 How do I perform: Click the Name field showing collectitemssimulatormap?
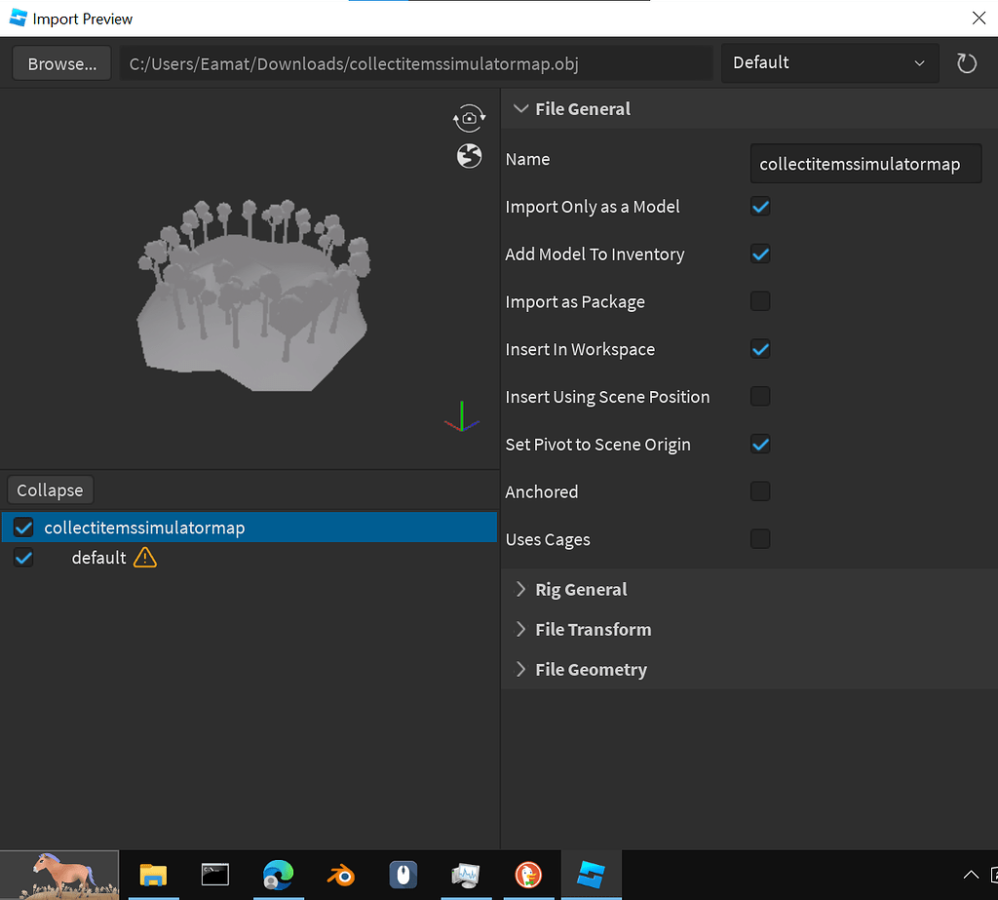865,163
